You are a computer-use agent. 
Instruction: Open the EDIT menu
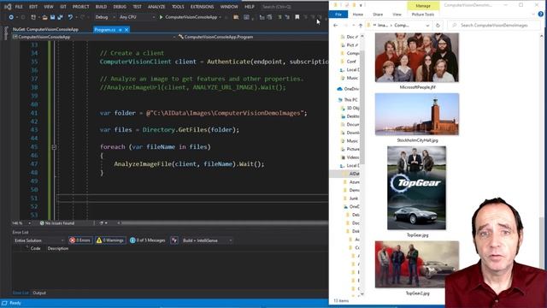(x=33, y=7)
